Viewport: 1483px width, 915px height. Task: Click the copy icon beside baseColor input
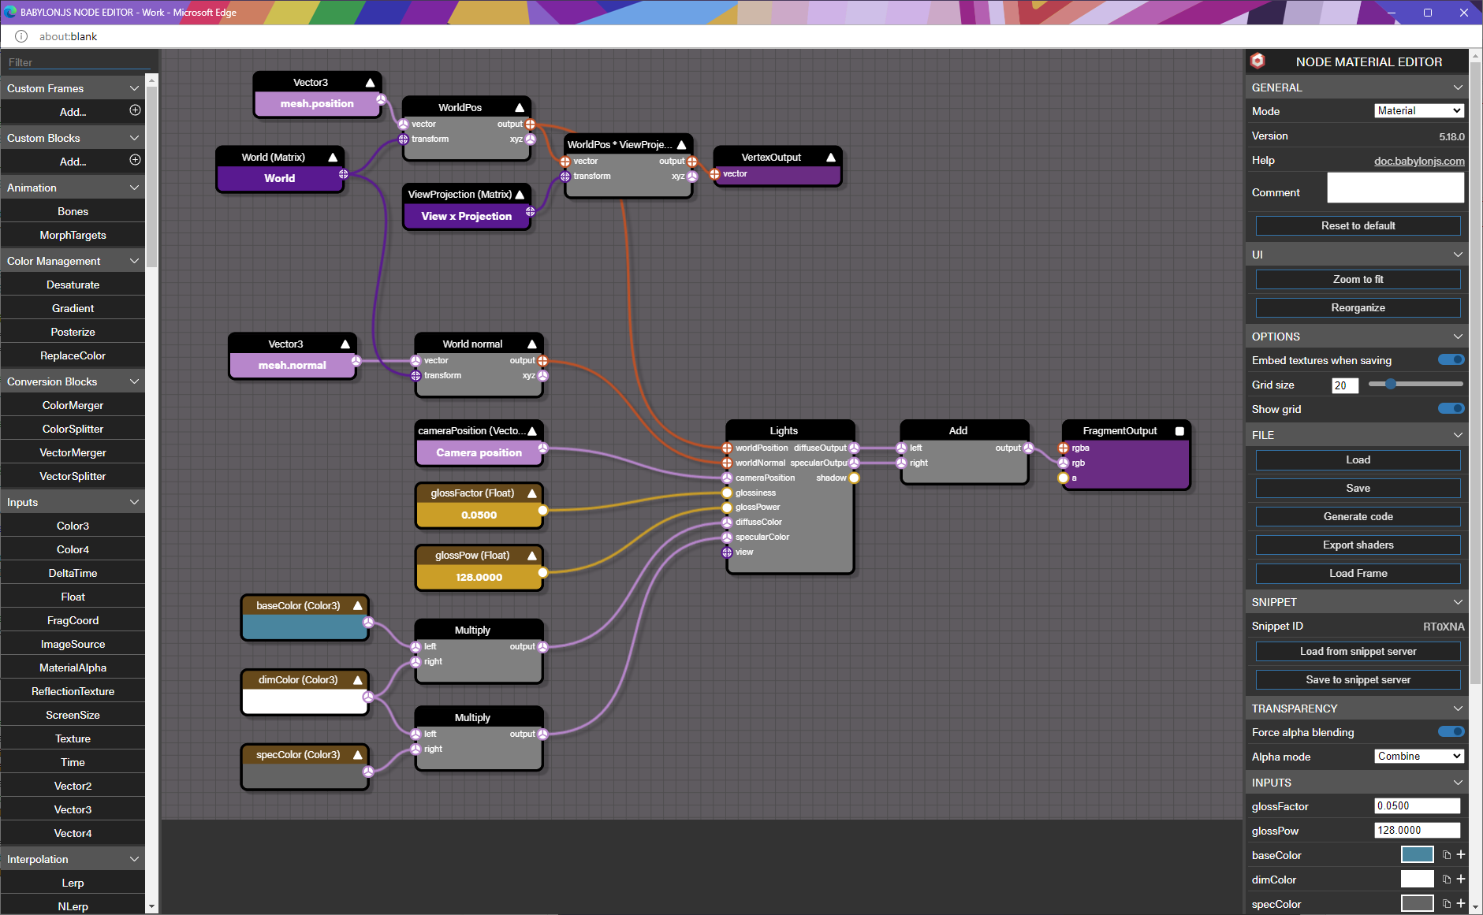coord(1447,855)
